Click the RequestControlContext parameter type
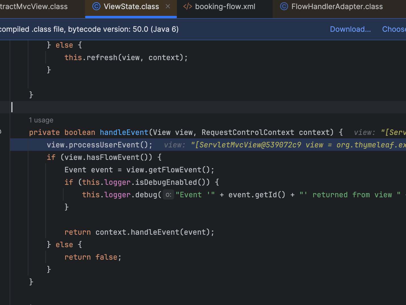This screenshot has width=406, height=305. (248, 132)
